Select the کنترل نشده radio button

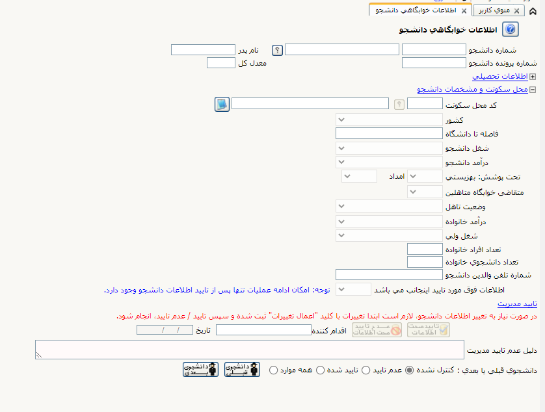(410, 370)
